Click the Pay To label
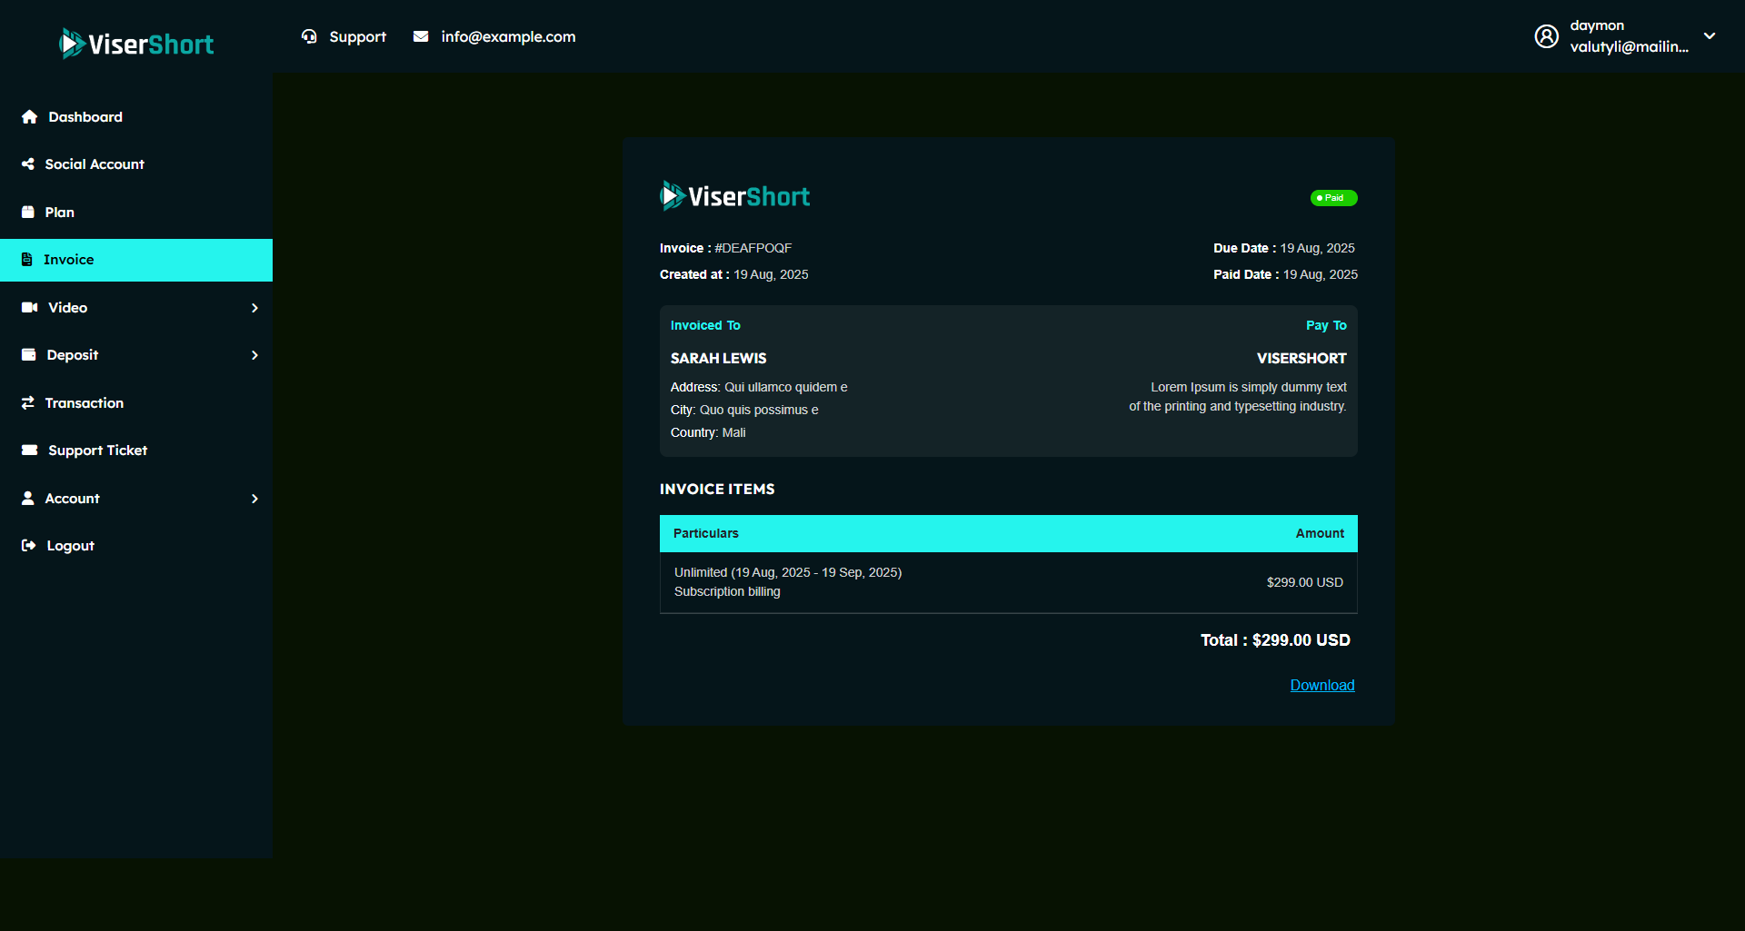The width and height of the screenshot is (1745, 931). pos(1326,325)
